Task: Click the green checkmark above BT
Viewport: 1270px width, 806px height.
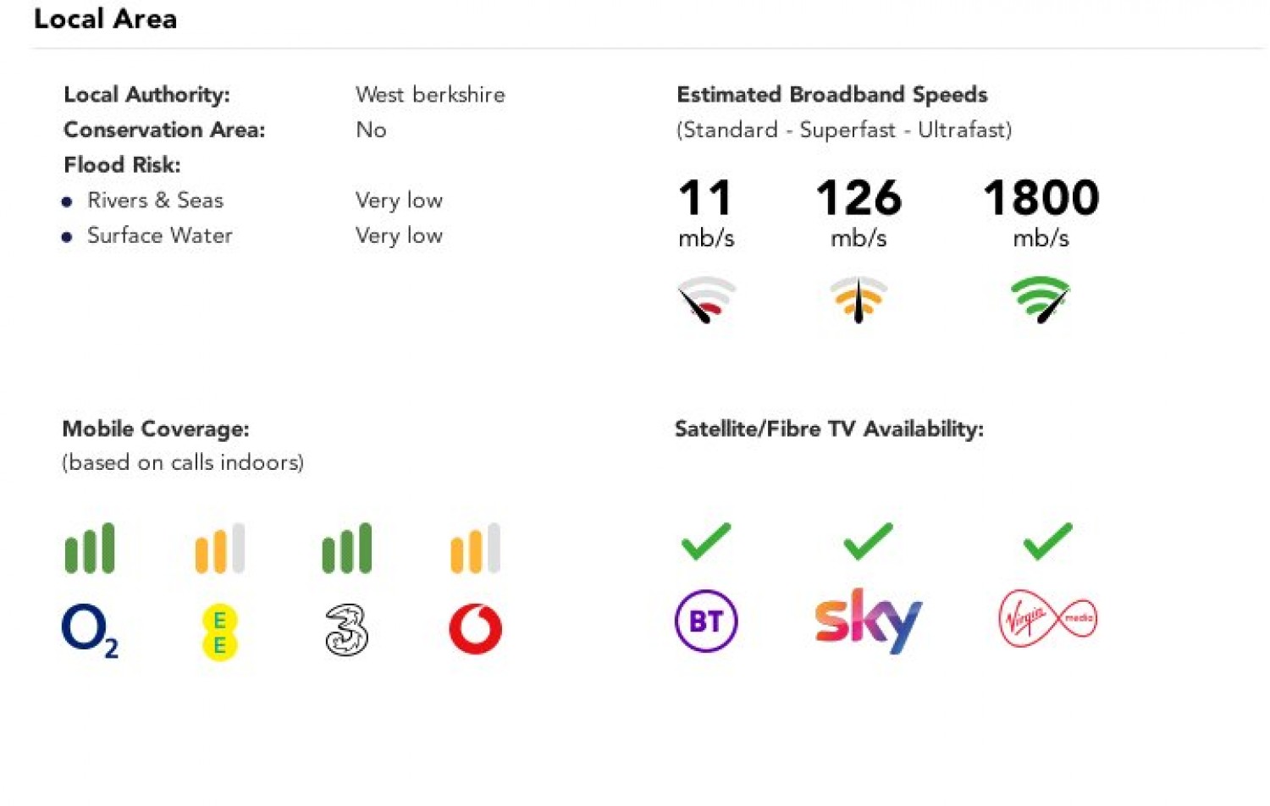Action: pyautogui.click(x=706, y=542)
